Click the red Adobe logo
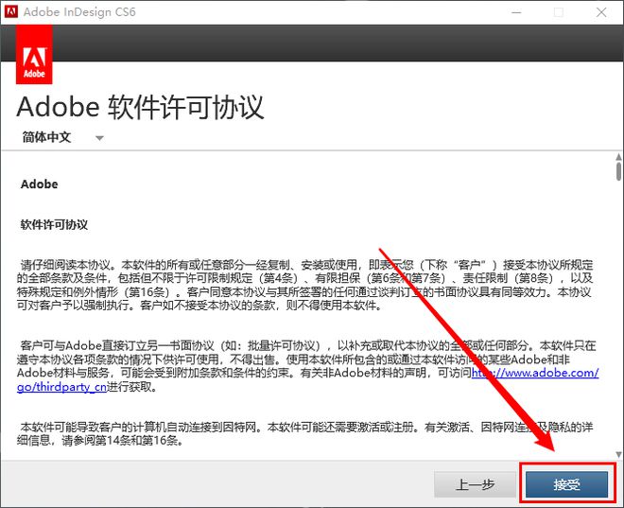The width and height of the screenshot is (624, 508). click(34, 54)
